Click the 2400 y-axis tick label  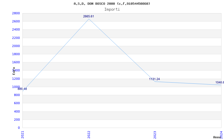[x=16, y=30]
